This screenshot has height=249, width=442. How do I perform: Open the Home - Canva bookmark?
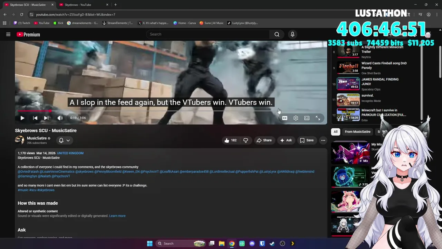184,23
